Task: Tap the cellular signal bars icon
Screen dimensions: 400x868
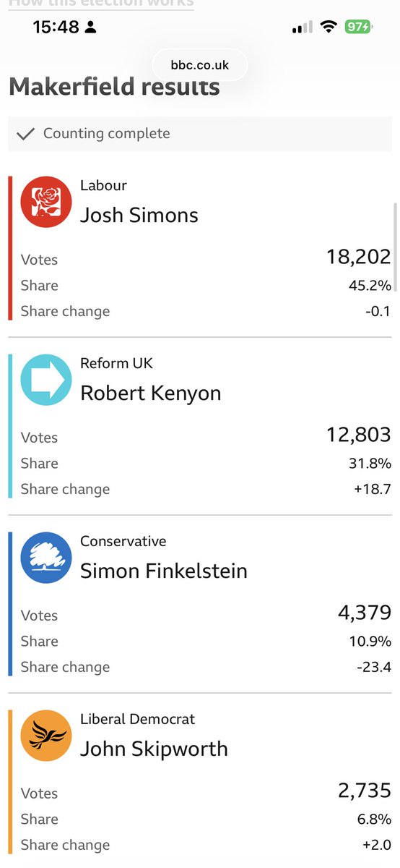Action: pyautogui.click(x=302, y=27)
